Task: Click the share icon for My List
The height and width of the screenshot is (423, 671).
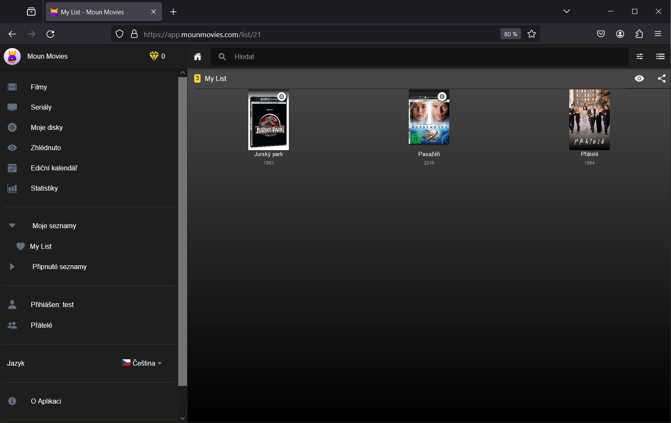Action: click(661, 78)
